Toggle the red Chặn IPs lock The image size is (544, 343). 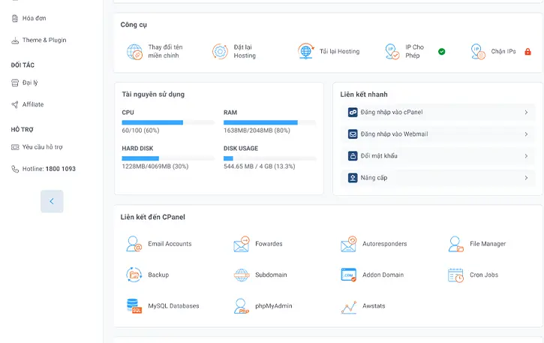[527, 52]
